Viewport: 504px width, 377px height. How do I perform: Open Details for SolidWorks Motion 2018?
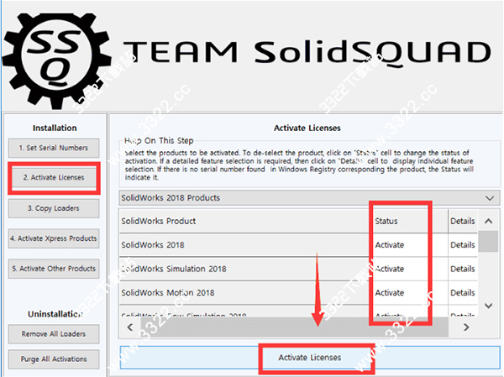pos(463,293)
